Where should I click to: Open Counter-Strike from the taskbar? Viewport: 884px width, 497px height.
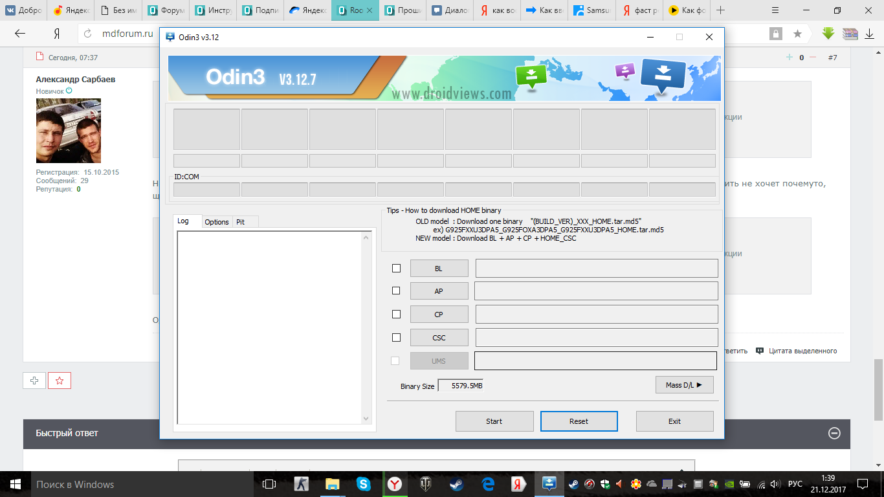pyautogui.click(x=301, y=484)
